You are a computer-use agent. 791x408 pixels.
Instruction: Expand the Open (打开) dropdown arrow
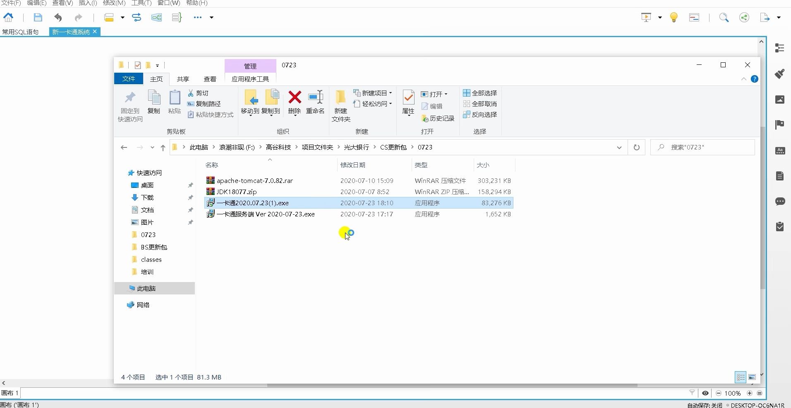[446, 95]
